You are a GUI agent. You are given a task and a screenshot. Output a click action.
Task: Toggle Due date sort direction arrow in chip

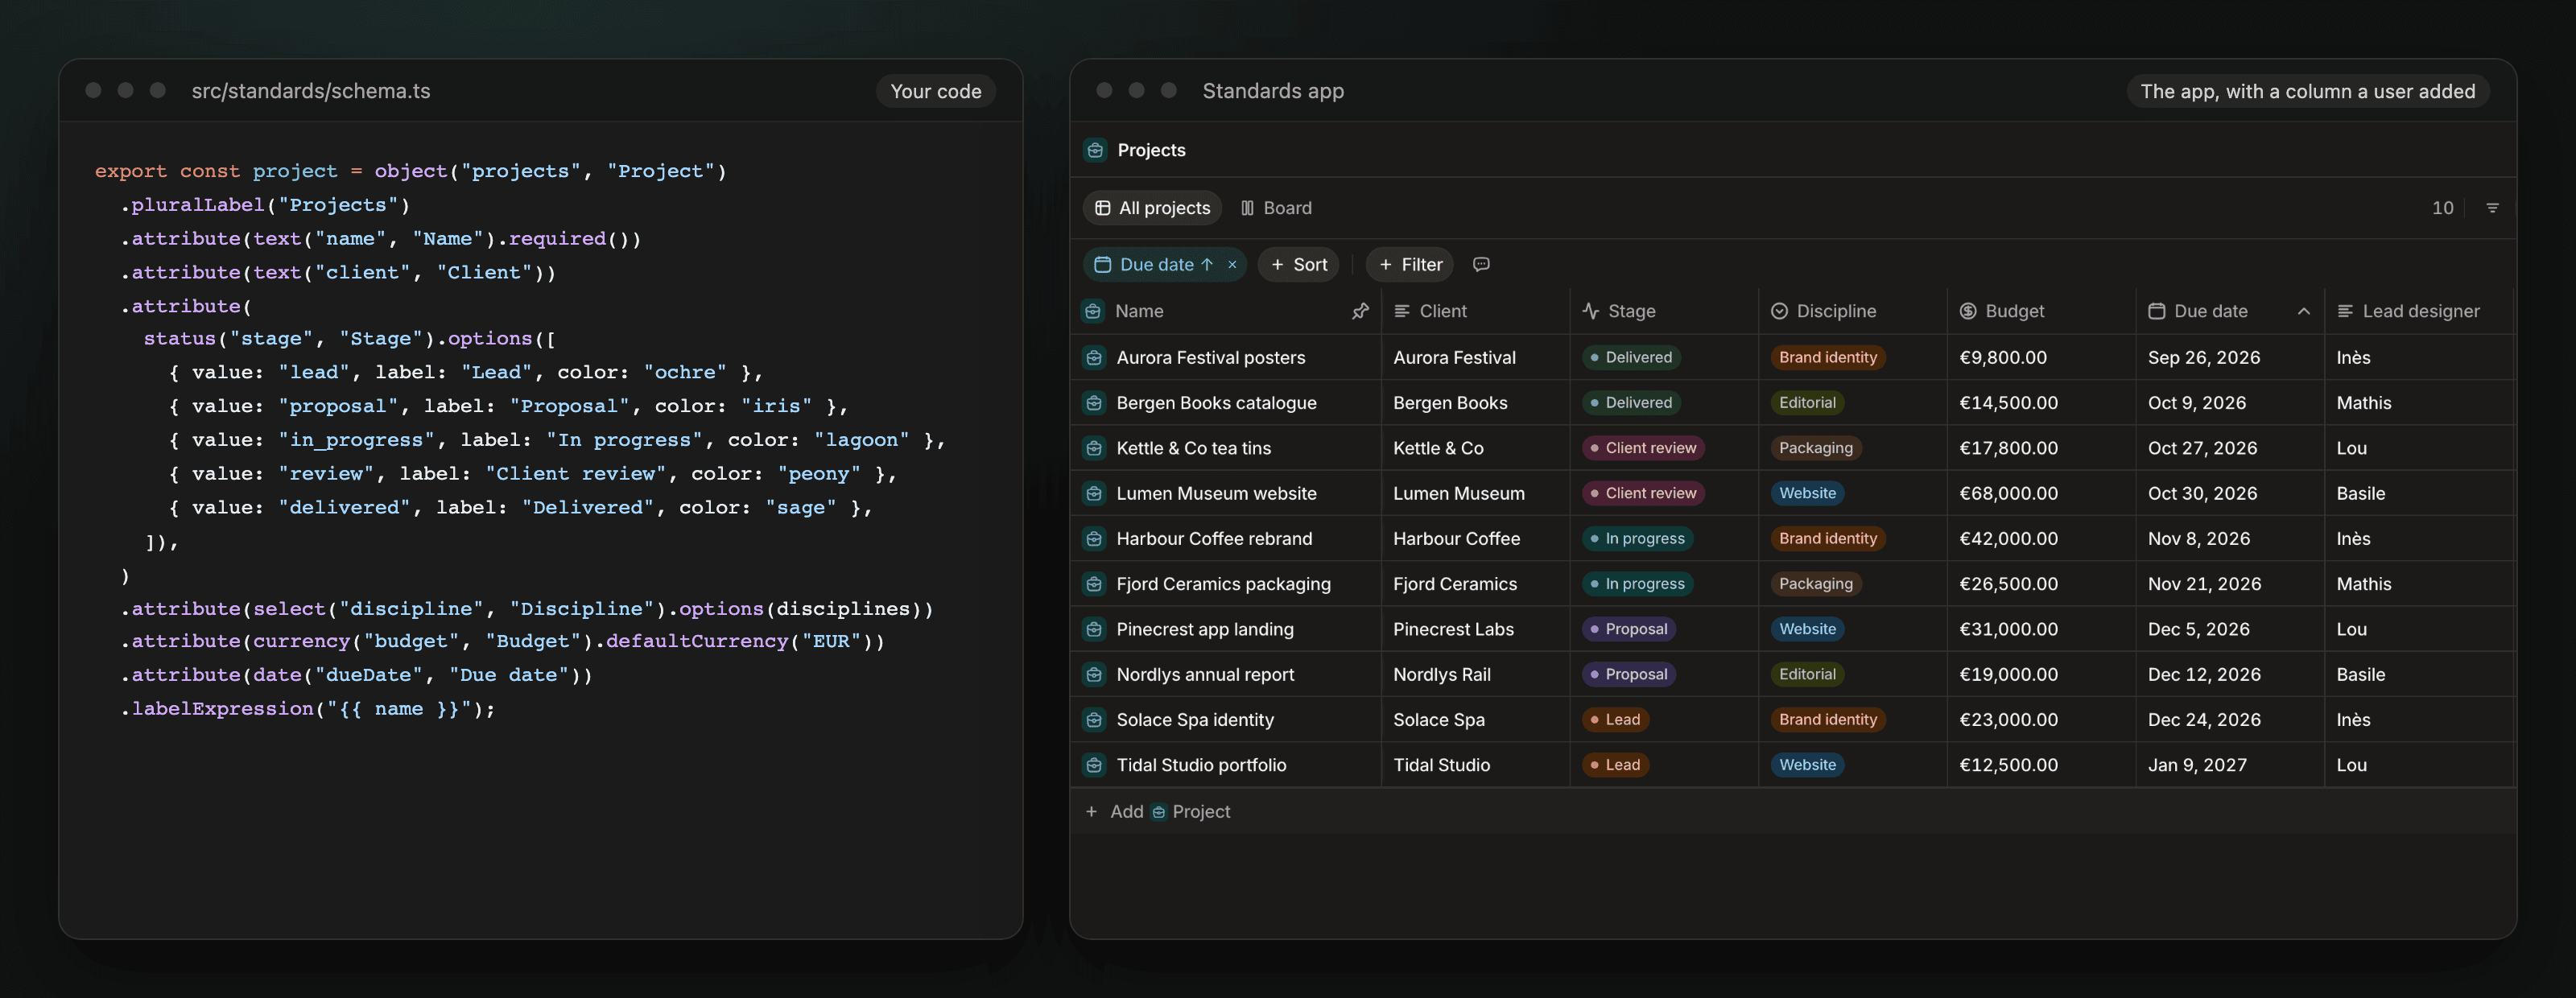(x=1207, y=264)
